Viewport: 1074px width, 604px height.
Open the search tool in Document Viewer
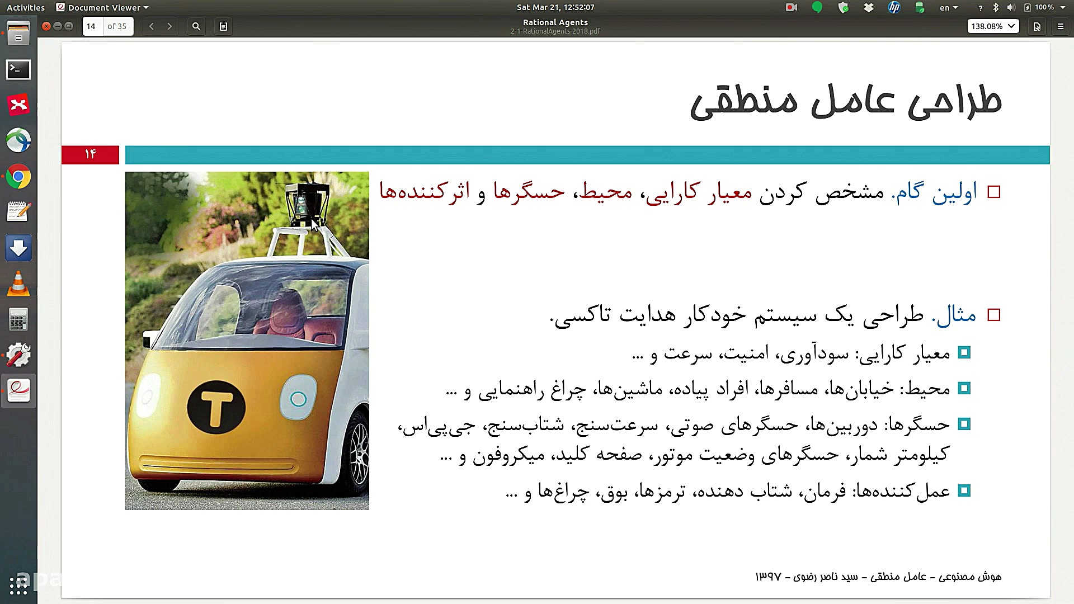[x=196, y=26]
